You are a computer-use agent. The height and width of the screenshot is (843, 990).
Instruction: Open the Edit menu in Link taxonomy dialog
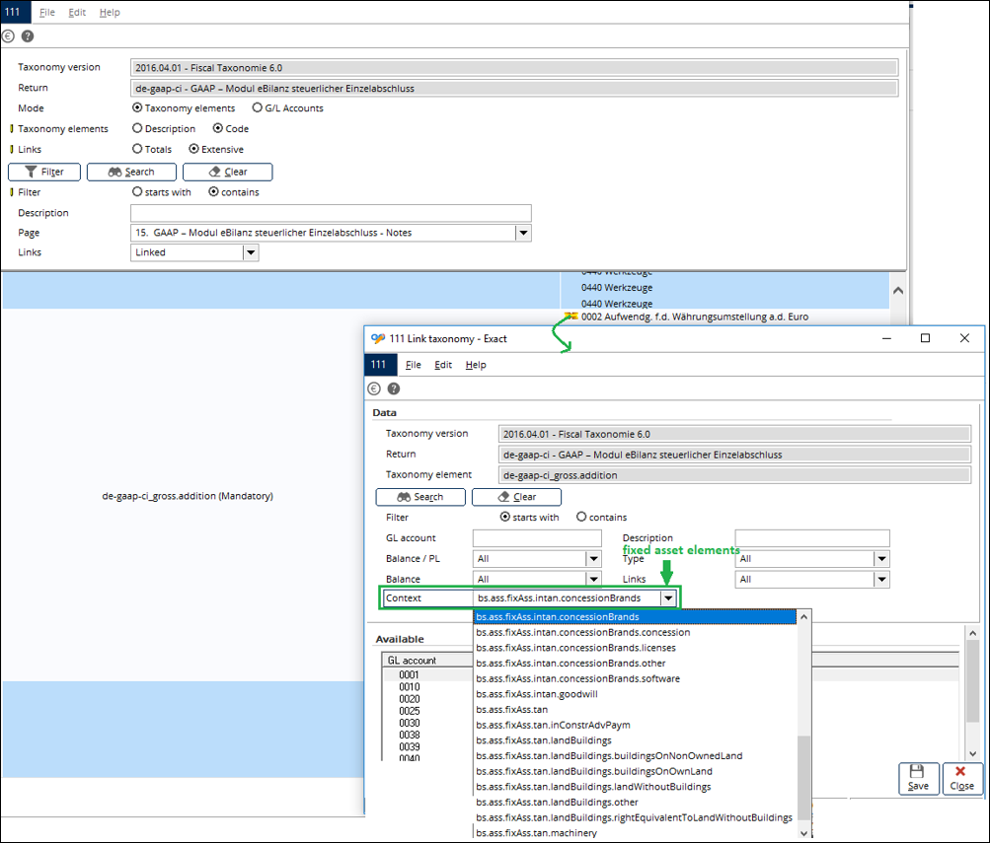click(x=443, y=365)
